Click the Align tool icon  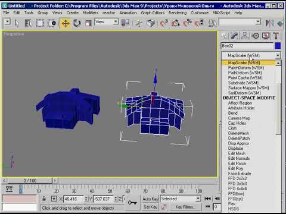280,23
